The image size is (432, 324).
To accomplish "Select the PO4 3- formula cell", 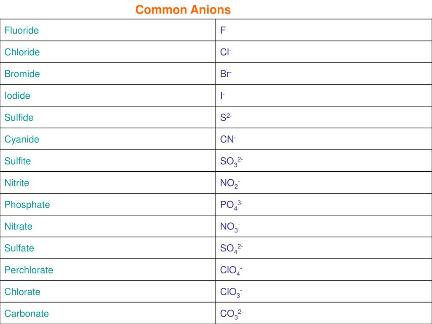I will coord(324,204).
